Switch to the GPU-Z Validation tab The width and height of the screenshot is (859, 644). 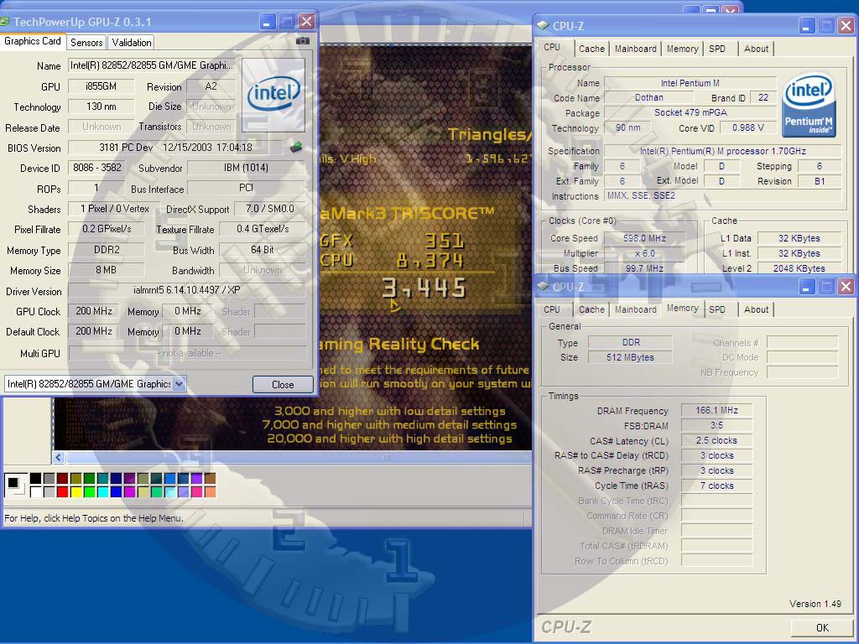click(132, 43)
